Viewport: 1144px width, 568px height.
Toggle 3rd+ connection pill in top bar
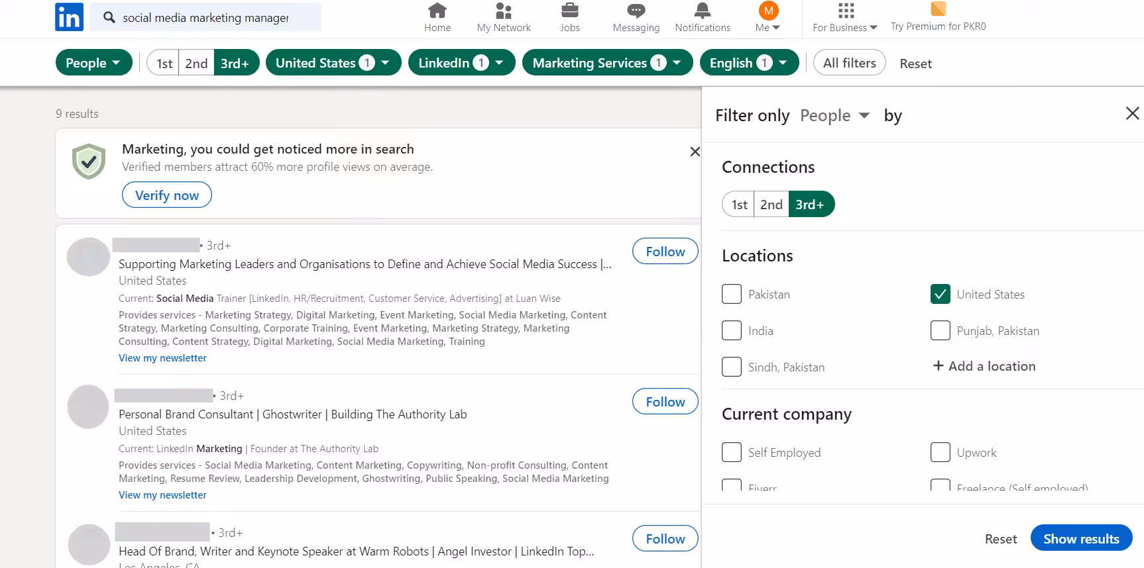click(x=236, y=63)
